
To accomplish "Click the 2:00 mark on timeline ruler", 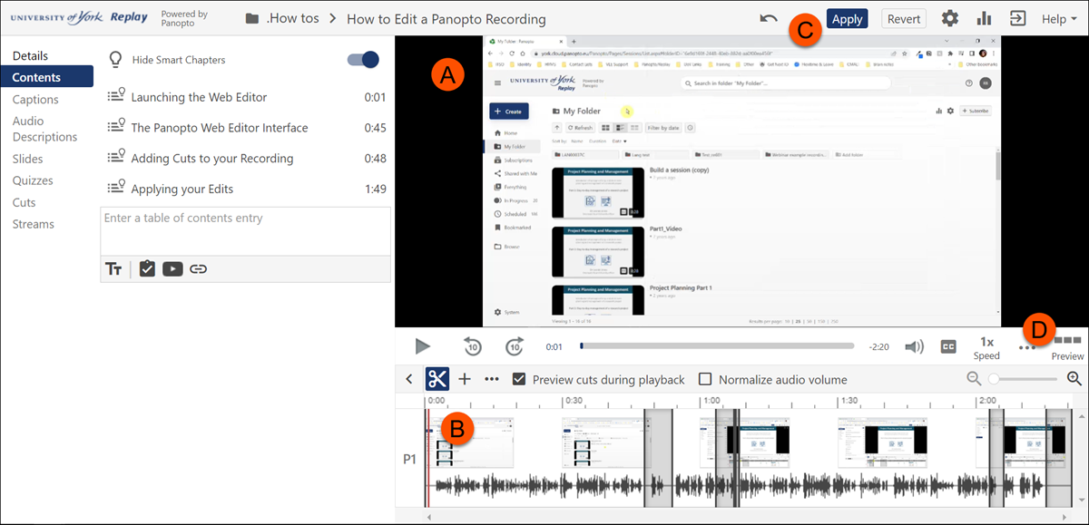I will tap(988, 400).
